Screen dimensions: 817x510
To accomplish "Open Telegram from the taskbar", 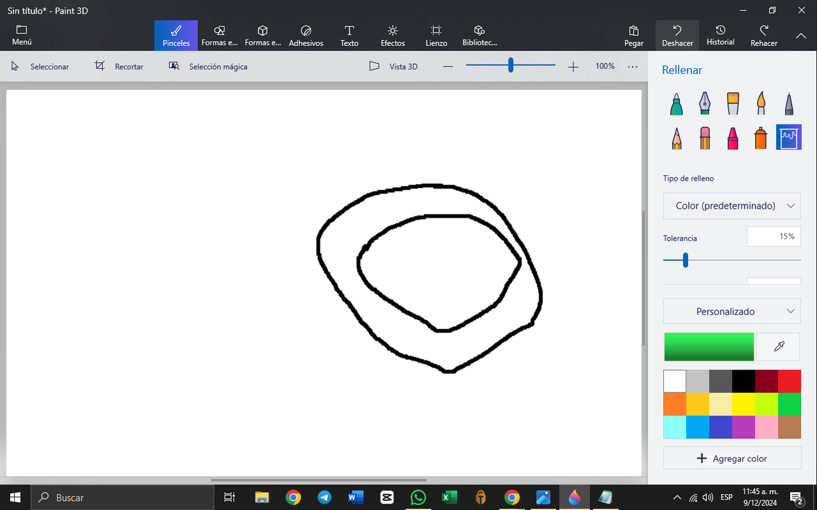I will click(324, 497).
